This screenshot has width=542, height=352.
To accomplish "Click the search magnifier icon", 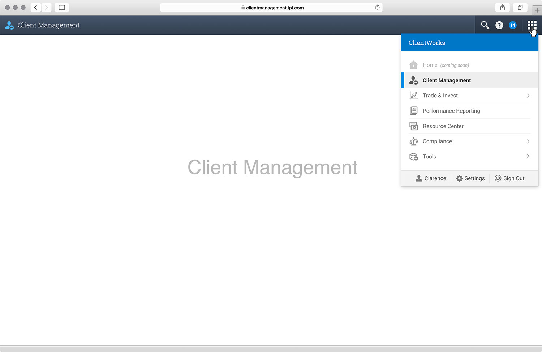I will pyautogui.click(x=485, y=25).
